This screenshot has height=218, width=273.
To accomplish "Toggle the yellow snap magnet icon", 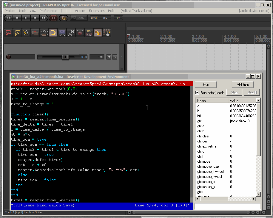I will pyautogui.click(x=53, y=33).
